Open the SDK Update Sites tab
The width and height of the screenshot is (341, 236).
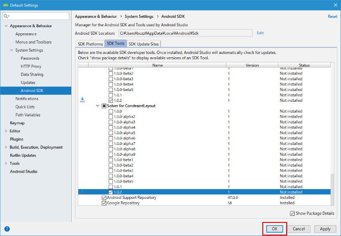(x=143, y=44)
